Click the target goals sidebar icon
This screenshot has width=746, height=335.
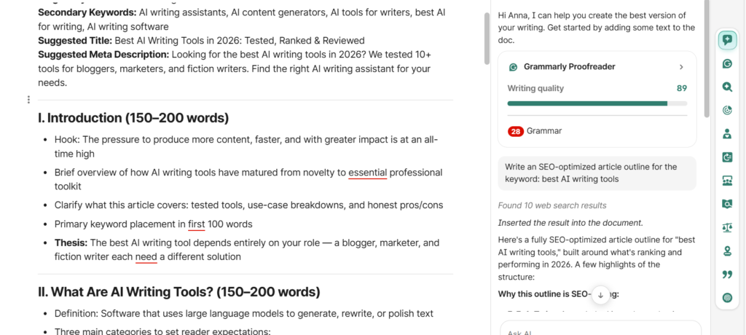coord(726,111)
